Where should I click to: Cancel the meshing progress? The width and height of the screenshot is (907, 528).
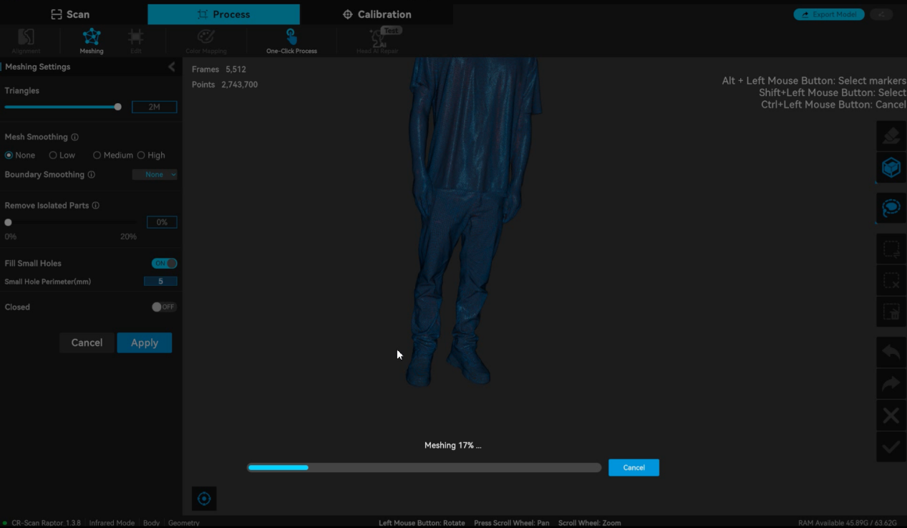pos(634,468)
